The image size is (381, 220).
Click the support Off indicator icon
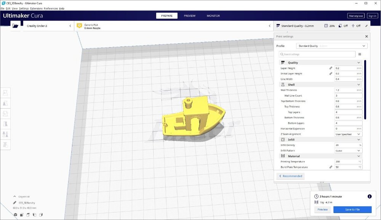pos(340,26)
